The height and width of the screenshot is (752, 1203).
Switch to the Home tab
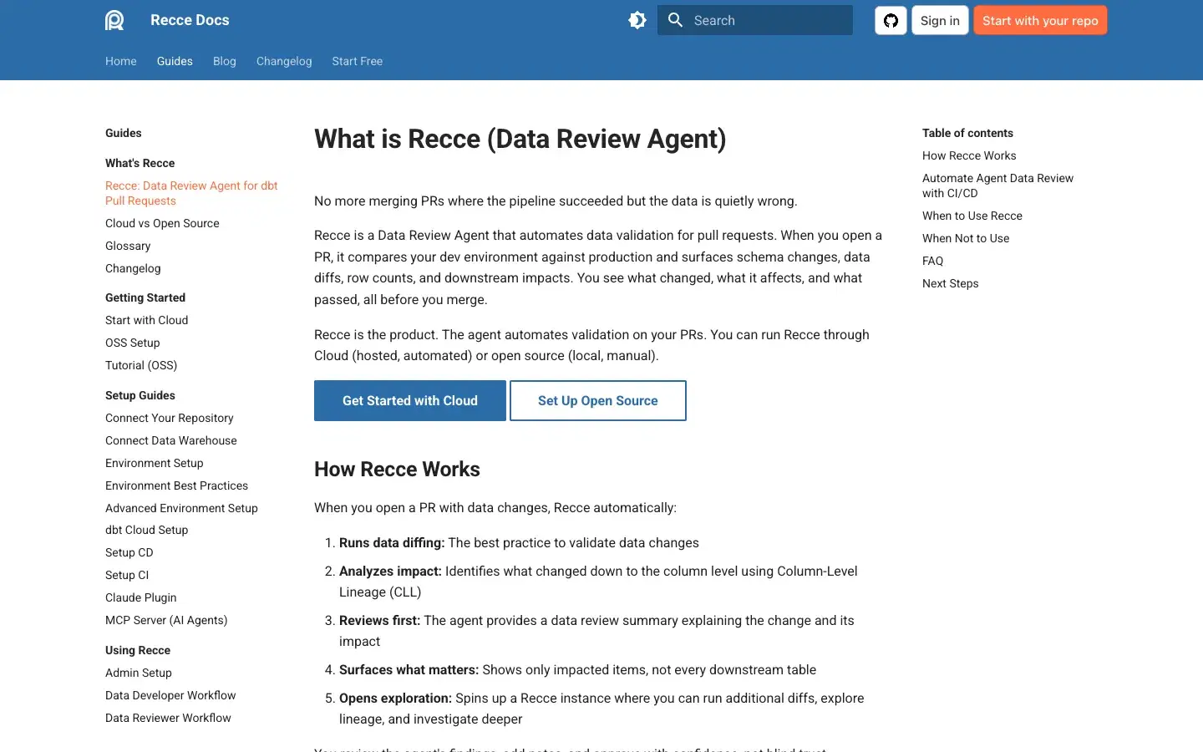pos(121,61)
